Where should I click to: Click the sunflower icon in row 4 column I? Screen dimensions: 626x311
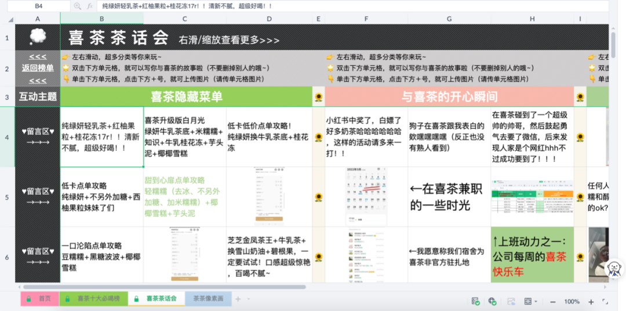point(580,138)
